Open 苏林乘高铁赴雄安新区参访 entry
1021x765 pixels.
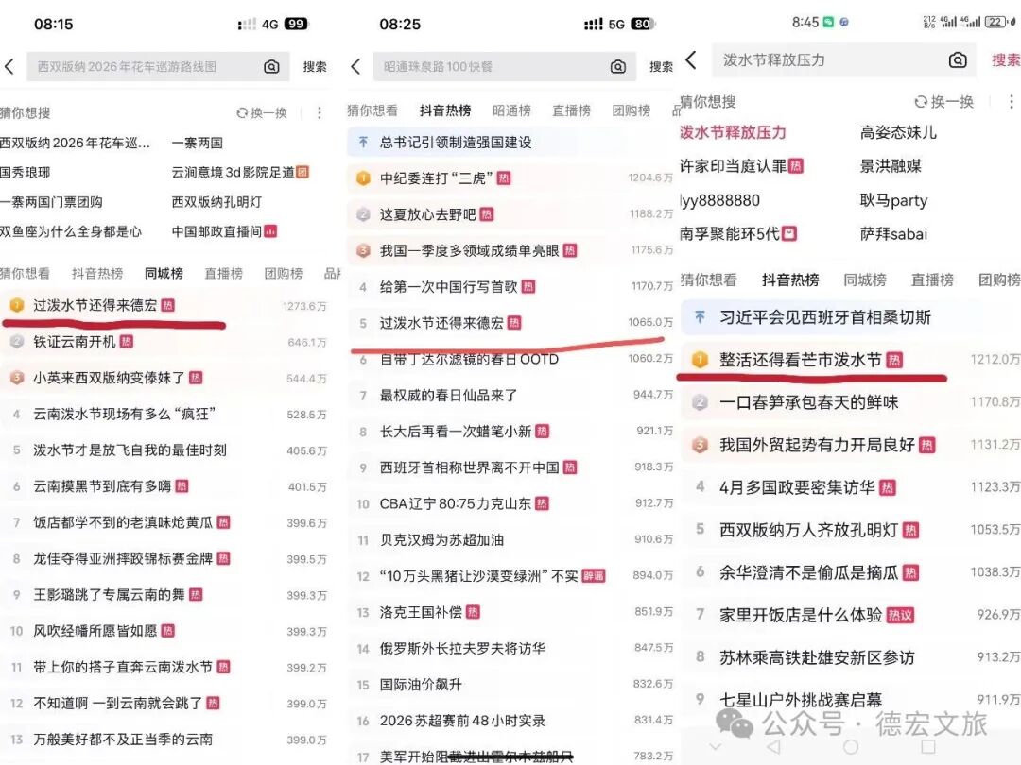point(851,657)
